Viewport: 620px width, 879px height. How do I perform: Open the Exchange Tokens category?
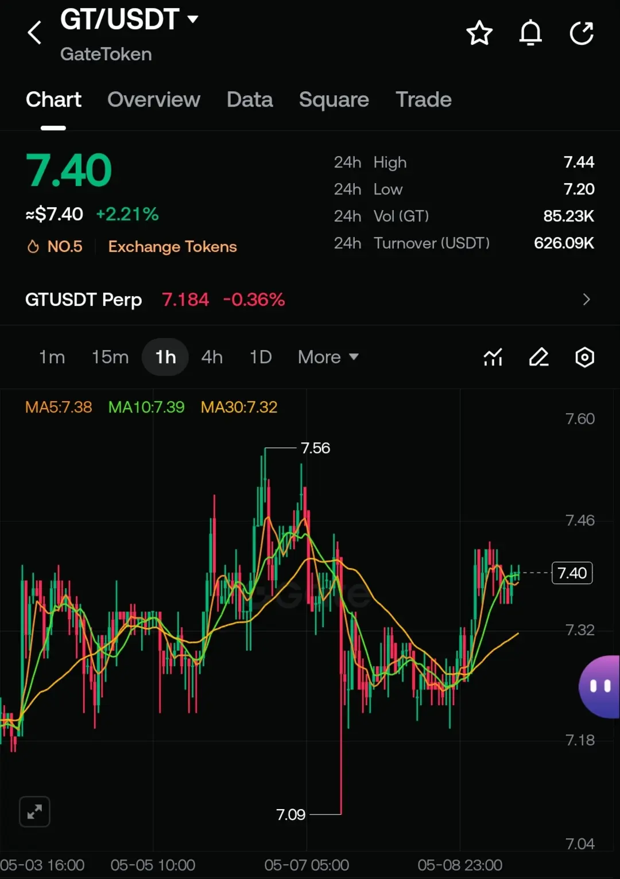tap(172, 247)
